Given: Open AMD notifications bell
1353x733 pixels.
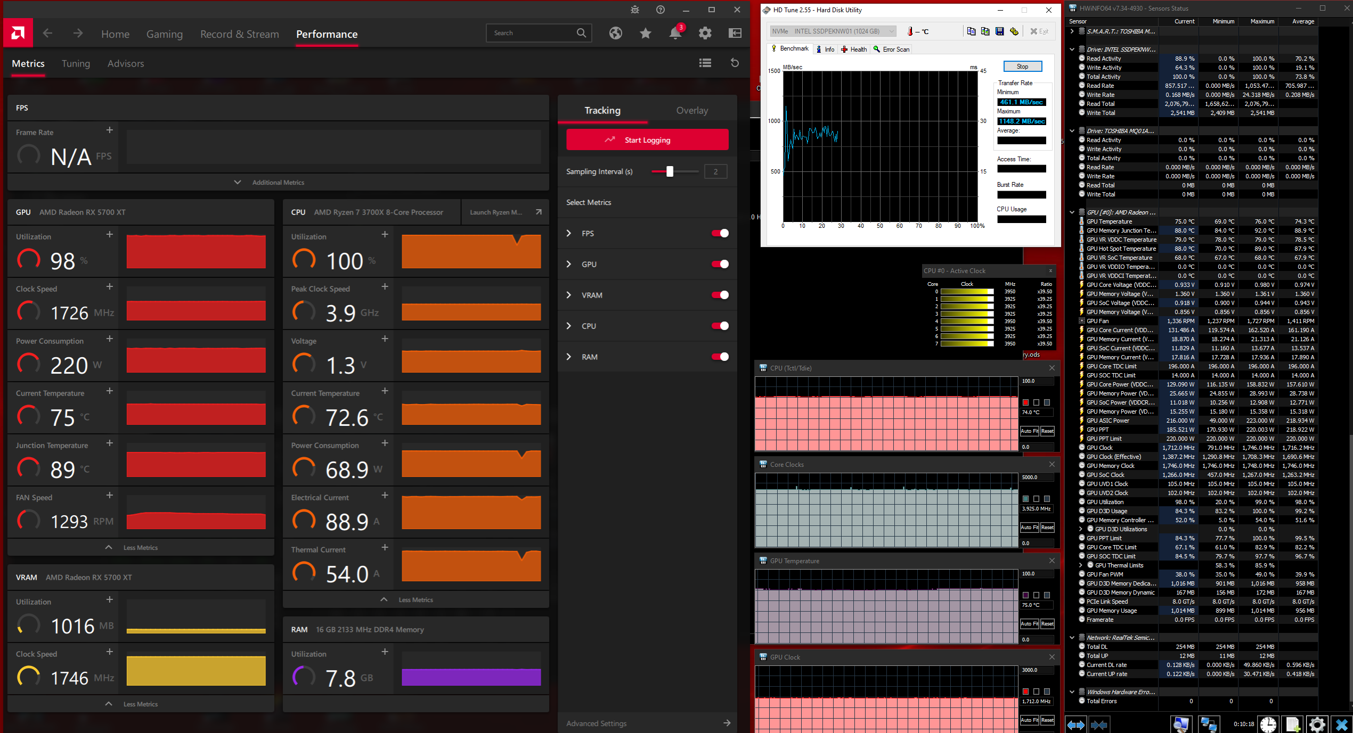Looking at the screenshot, I should [x=675, y=34].
